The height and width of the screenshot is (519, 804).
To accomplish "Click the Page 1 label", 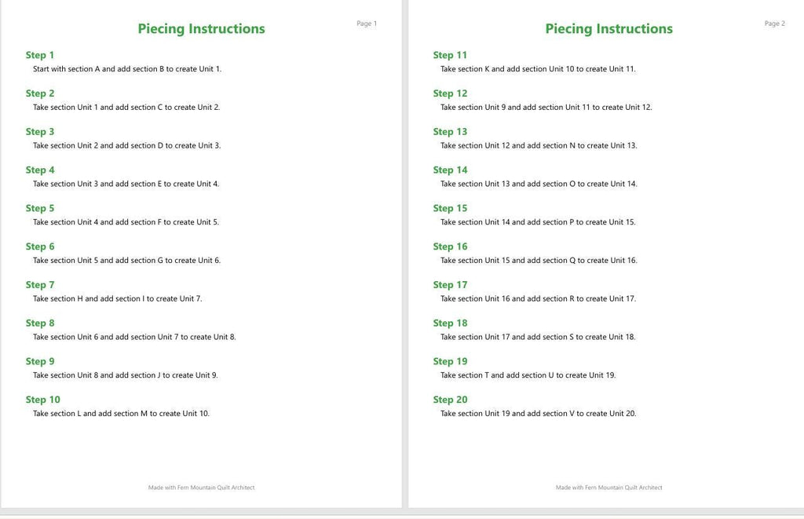I will 367,24.
